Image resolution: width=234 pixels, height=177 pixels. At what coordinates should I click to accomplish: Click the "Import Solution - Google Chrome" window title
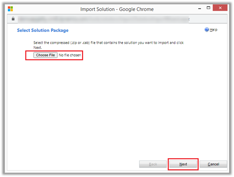117,9
